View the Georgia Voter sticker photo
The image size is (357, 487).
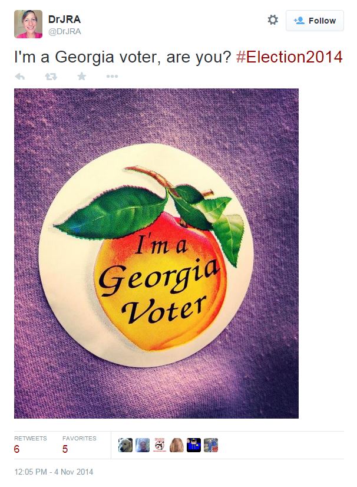point(156,254)
